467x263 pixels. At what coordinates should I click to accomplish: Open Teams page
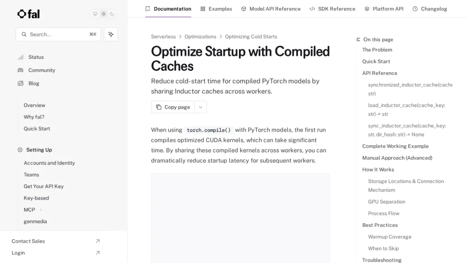(x=31, y=175)
